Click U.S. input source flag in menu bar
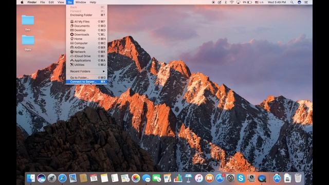The height and width of the screenshot is (185, 329). point(259,2)
